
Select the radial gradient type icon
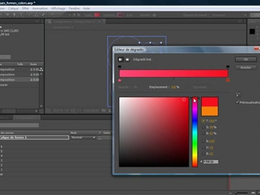127,59
